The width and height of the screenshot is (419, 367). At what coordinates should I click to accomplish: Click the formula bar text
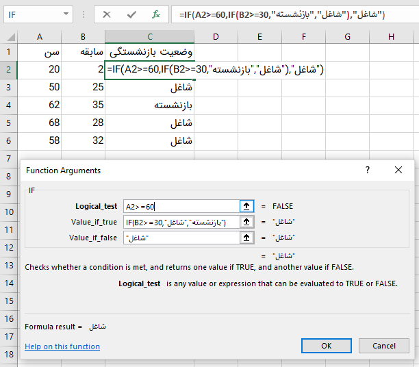(288, 14)
